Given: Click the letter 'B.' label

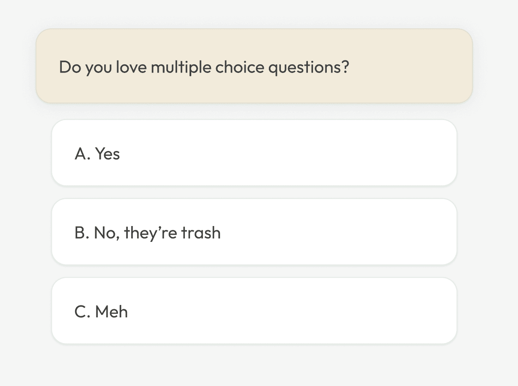Looking at the screenshot, I should click(82, 233).
